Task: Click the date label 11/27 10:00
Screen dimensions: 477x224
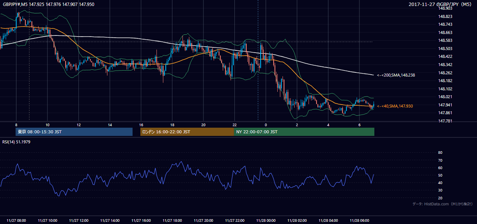Action: click(x=47, y=221)
